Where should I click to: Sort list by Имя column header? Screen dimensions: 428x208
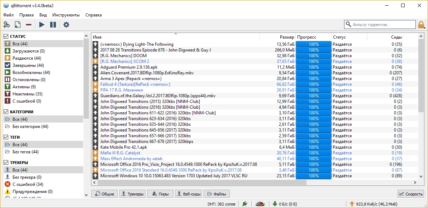click(176, 37)
